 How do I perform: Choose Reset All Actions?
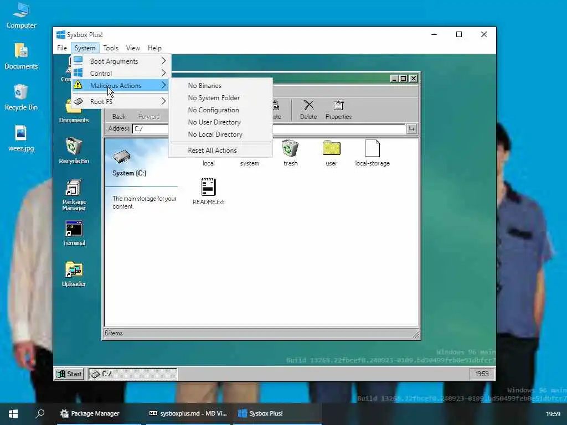(x=220, y=151)
